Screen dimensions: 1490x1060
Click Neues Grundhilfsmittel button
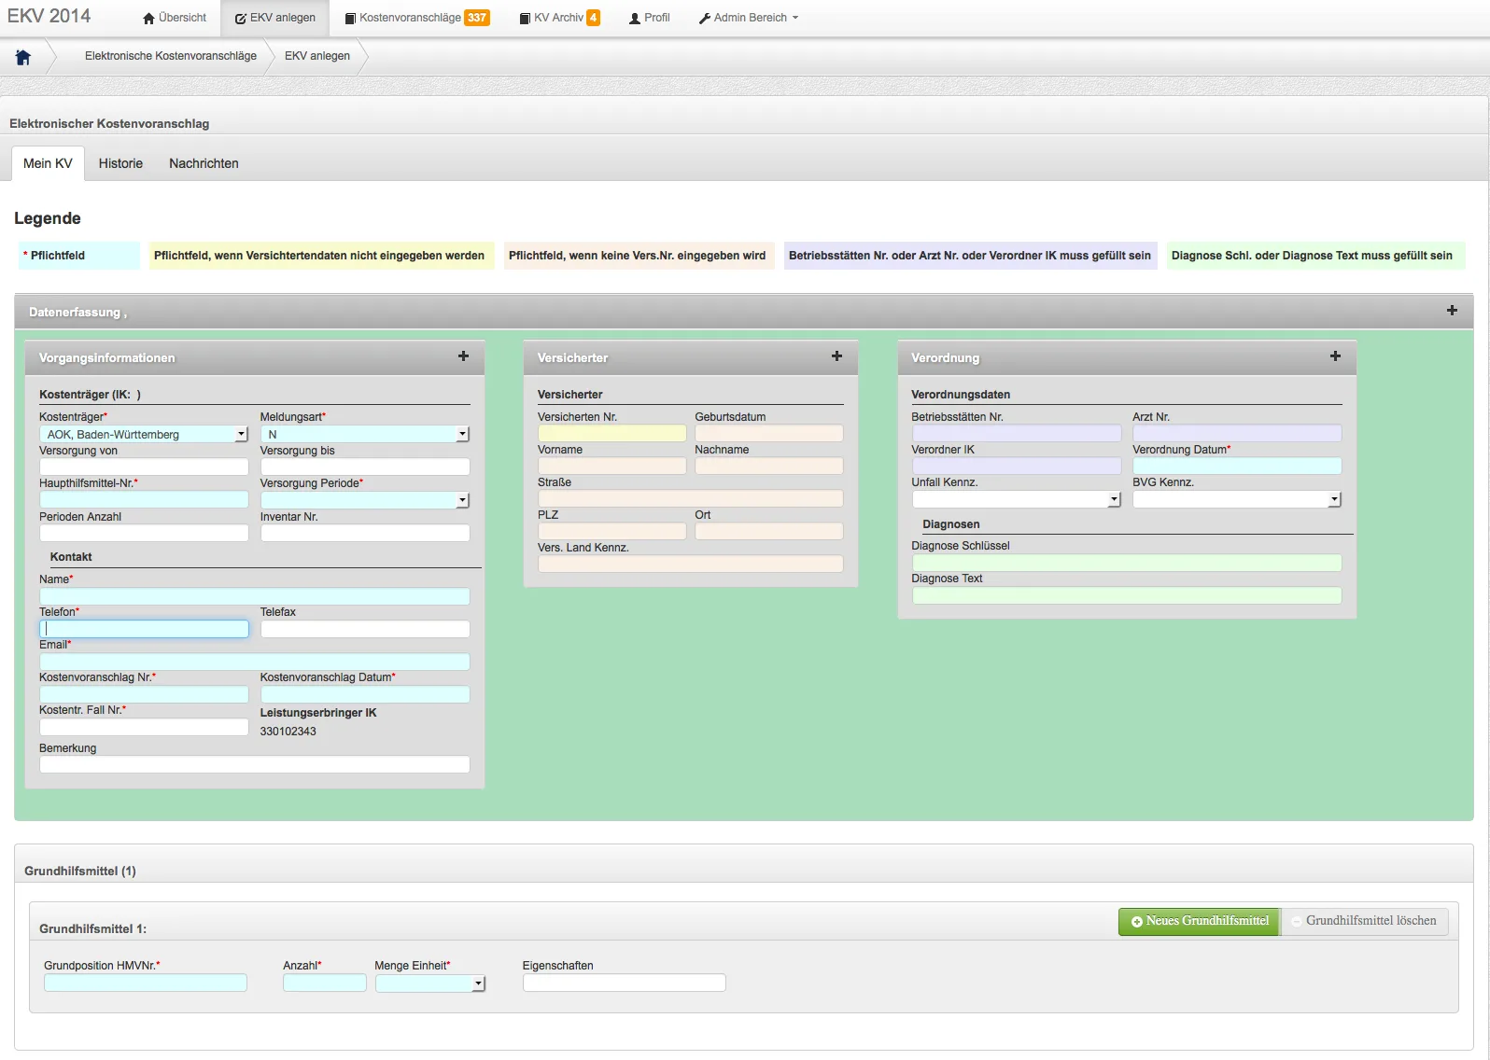pos(1200,922)
